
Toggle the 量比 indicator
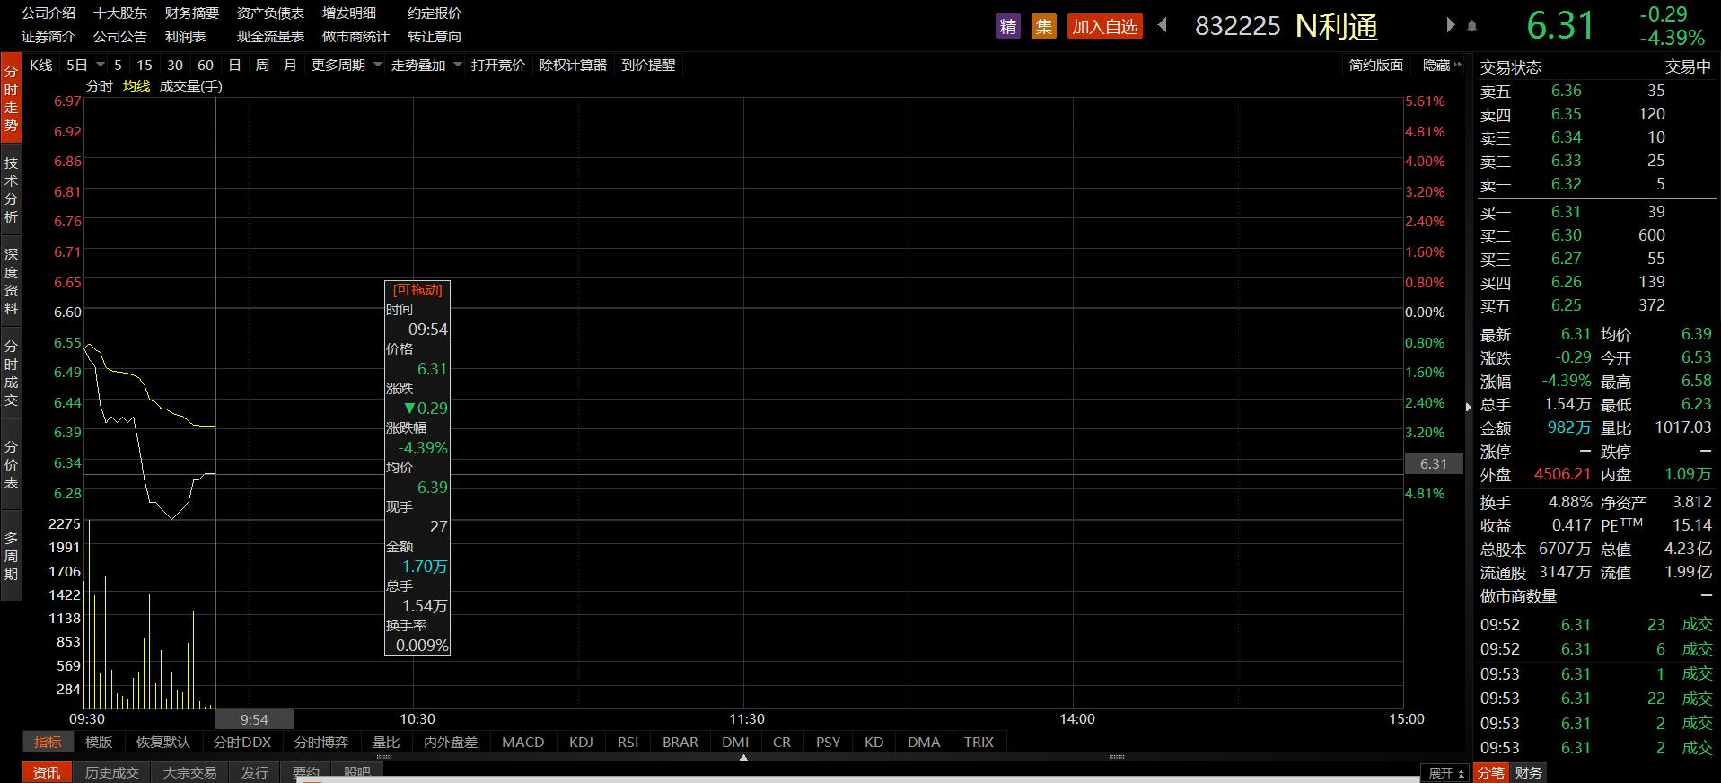386,742
